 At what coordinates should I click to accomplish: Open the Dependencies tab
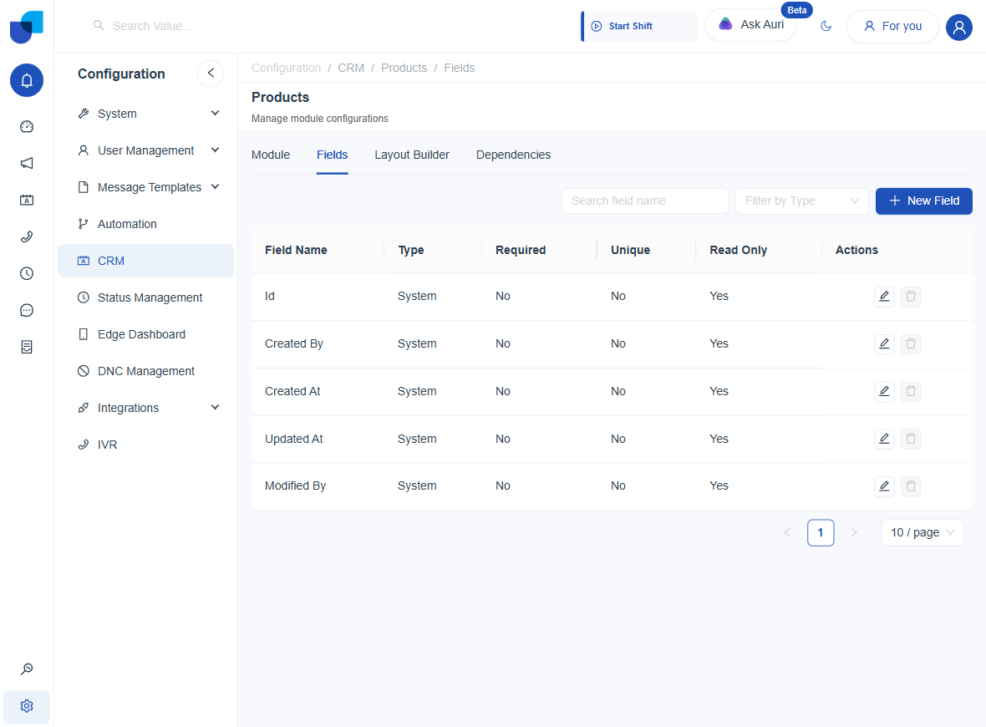(513, 155)
